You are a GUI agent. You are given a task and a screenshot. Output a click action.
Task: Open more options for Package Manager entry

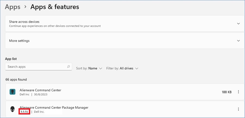pyautogui.click(x=238, y=109)
